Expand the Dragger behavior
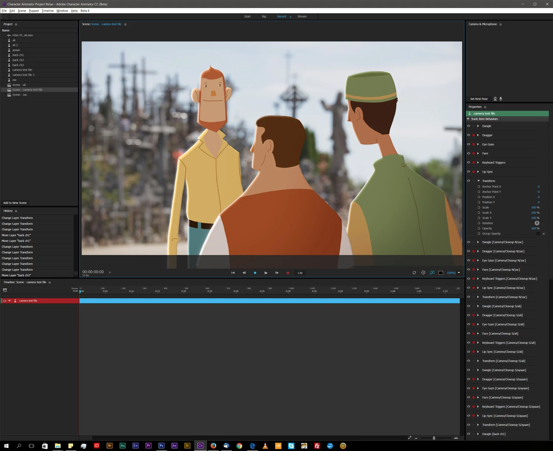This screenshot has width=553, height=451. click(478, 135)
